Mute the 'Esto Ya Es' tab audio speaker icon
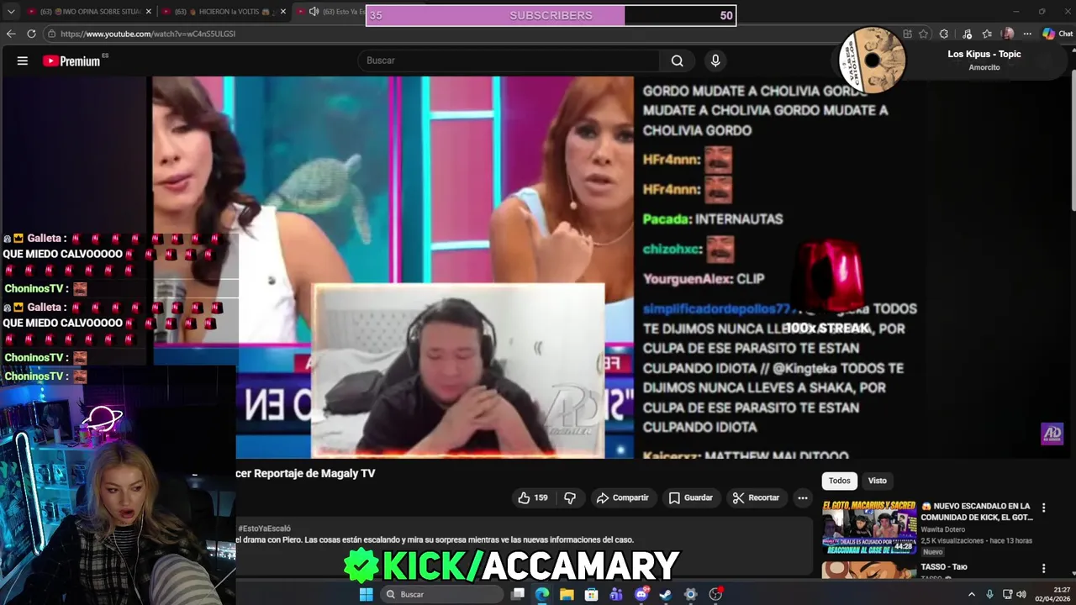1076x605 pixels. pos(314,12)
